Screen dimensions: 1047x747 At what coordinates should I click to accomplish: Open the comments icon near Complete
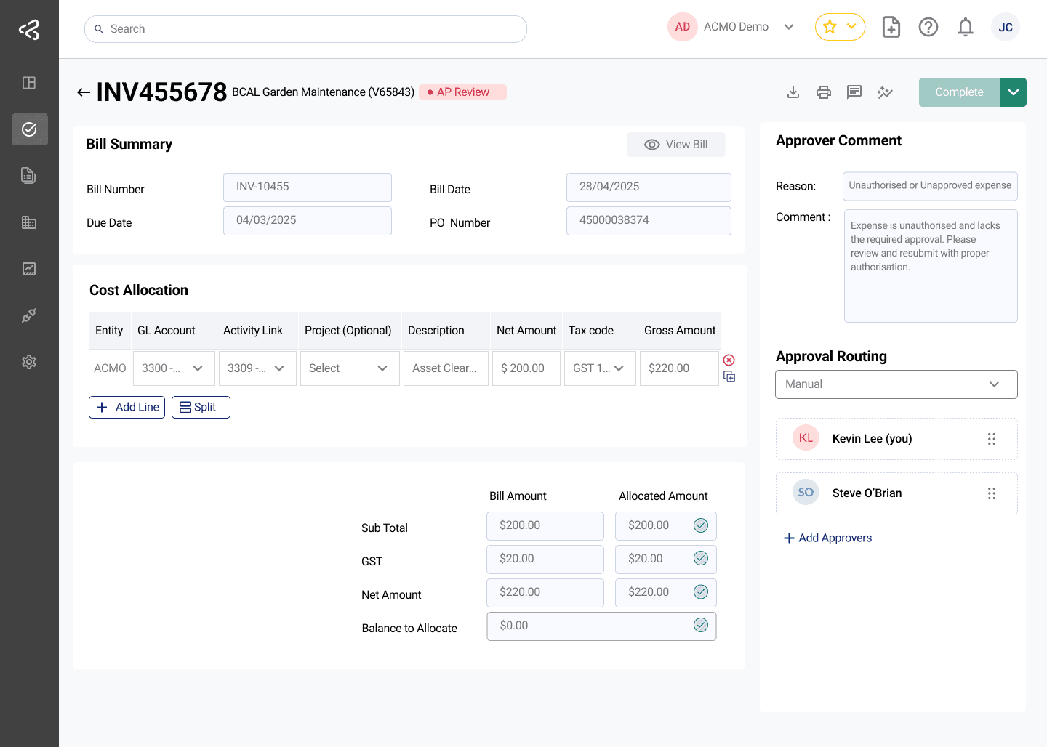(854, 92)
